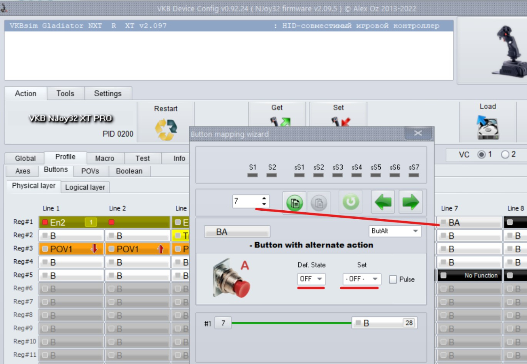Open the Test tab
Viewport: 527px width, 364px height.
pos(143,159)
